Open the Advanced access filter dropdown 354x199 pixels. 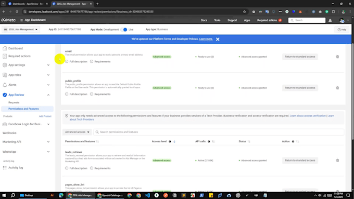tap(77, 132)
